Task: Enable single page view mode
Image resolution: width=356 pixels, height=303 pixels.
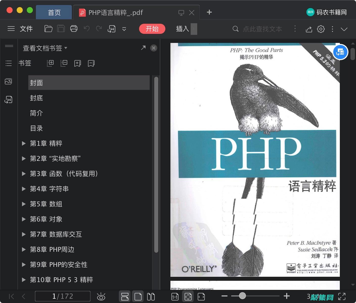Action: click(138, 296)
